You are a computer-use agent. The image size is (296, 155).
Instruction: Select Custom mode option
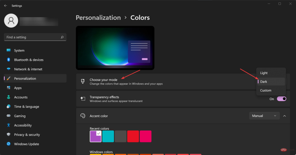(271, 90)
